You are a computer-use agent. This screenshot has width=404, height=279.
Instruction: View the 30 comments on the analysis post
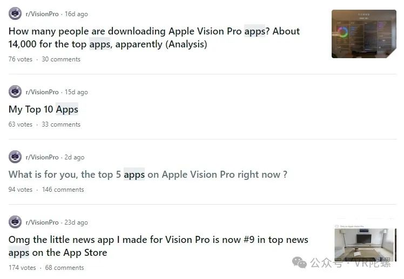[61, 59]
